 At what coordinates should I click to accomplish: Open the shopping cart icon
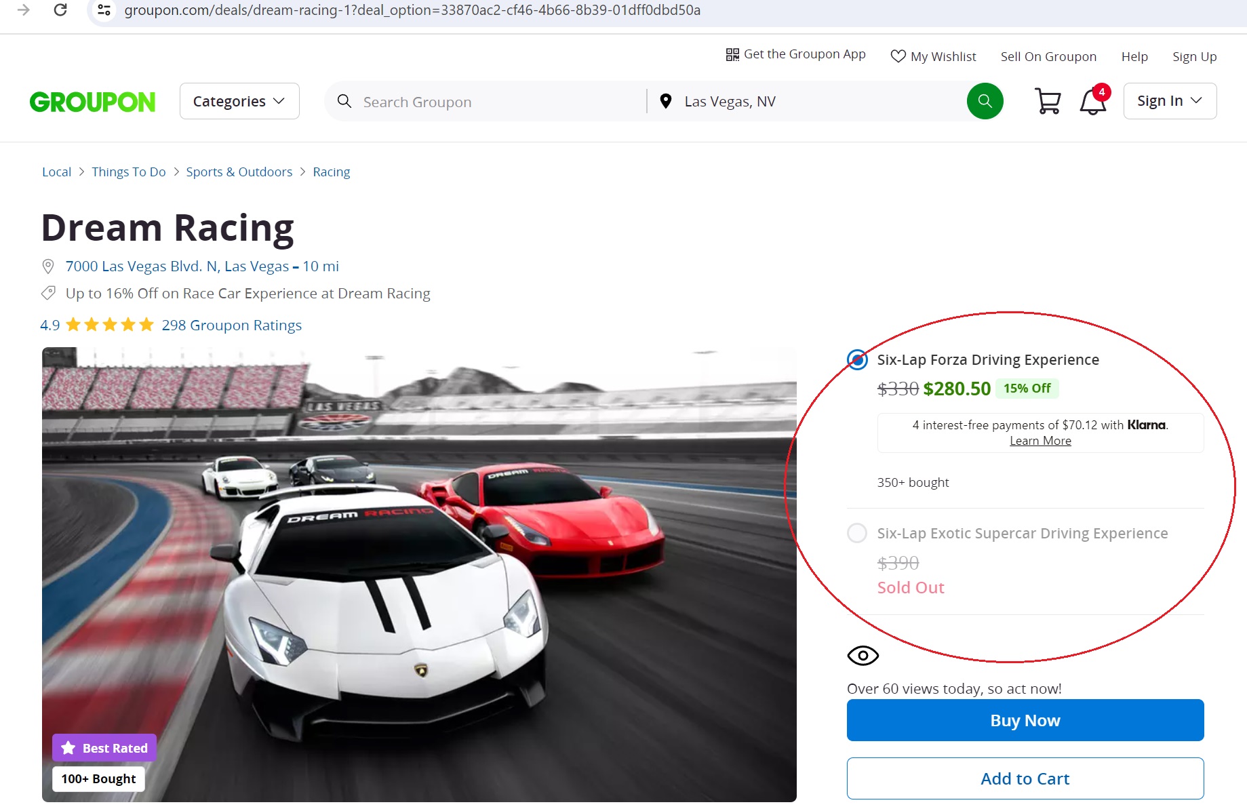(1048, 102)
